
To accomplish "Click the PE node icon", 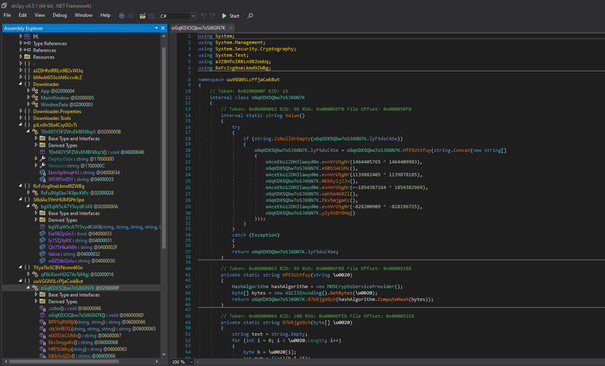I will click(27, 36).
